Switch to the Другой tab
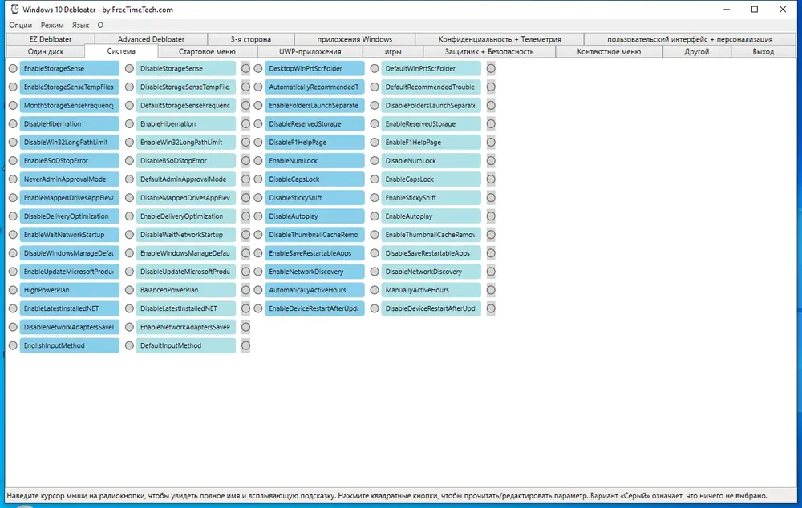 [x=697, y=51]
